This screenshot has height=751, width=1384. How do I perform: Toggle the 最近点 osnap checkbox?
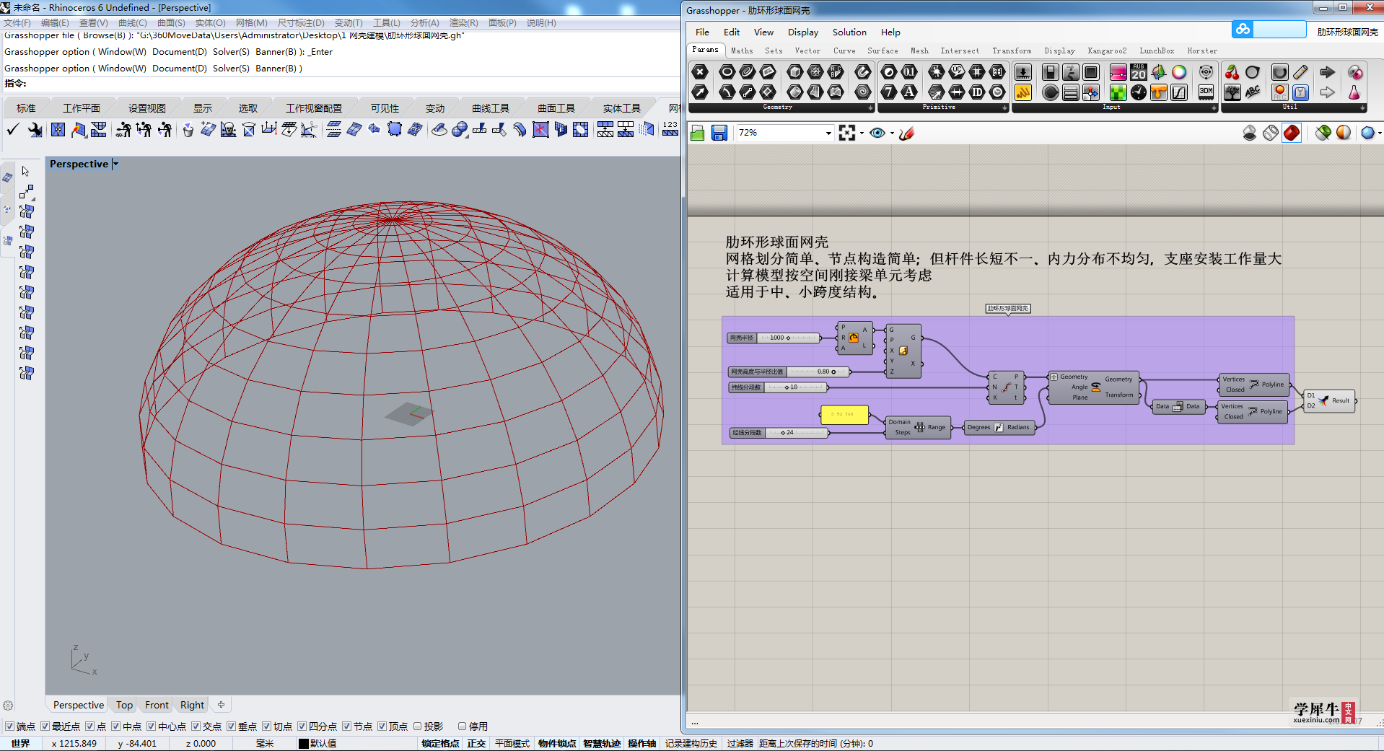45,726
